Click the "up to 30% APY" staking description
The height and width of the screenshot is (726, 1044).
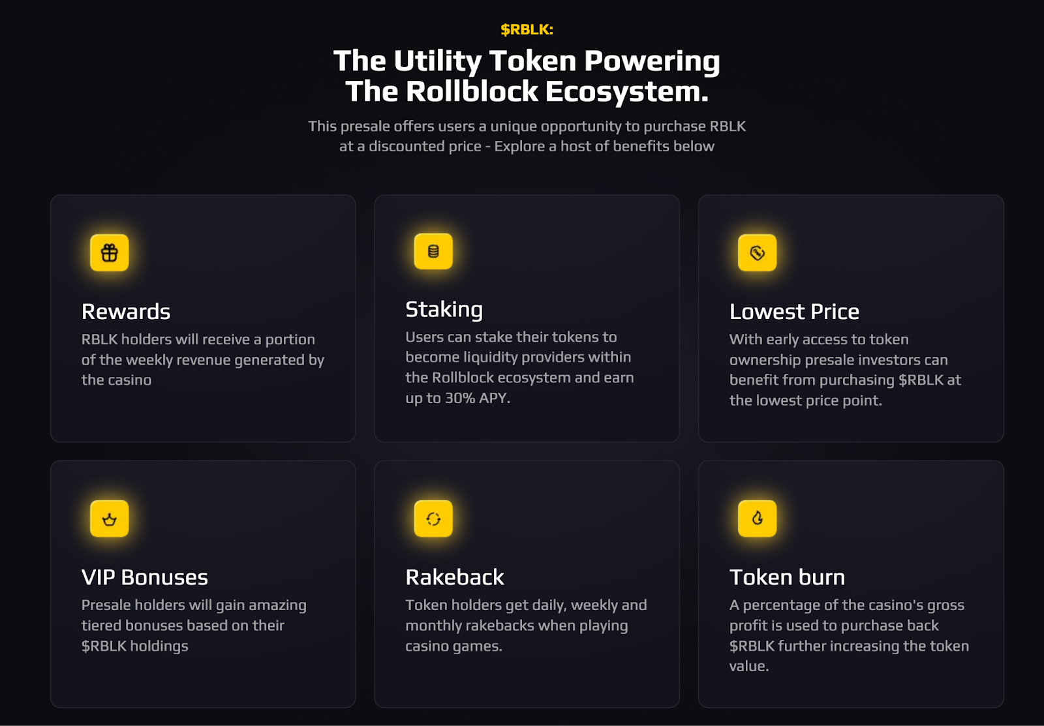519,367
